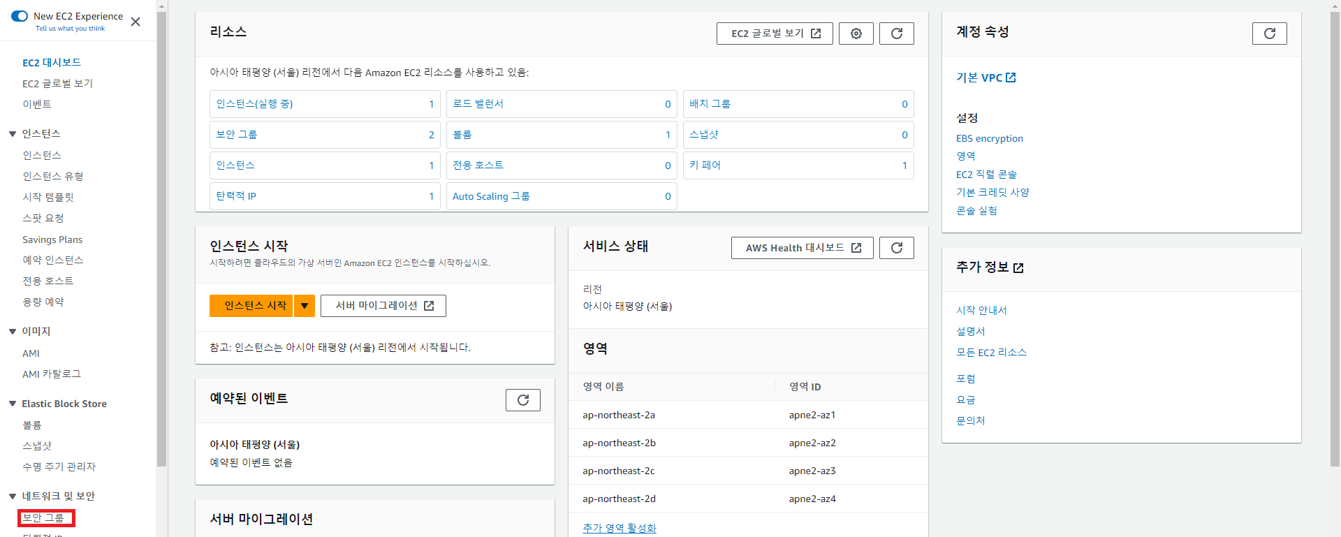1341x537 pixels.
Task: Open 인스턴스(실행 중) resource card
Action: tap(325, 104)
